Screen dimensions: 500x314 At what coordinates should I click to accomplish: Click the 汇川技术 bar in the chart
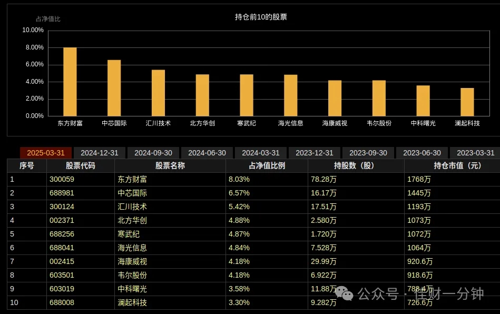(x=158, y=93)
